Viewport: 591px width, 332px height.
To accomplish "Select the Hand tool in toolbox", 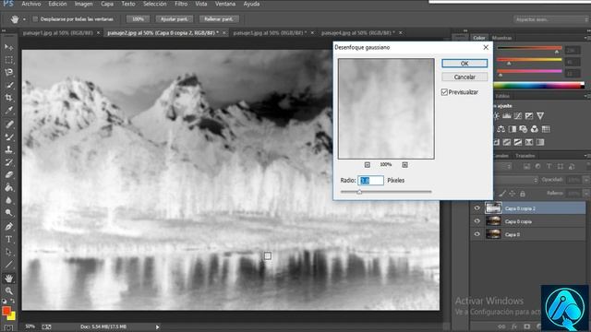I will point(8,279).
